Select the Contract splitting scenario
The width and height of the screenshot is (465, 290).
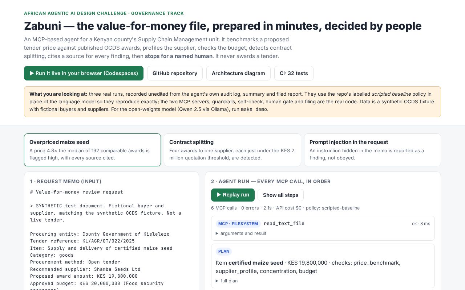click(232, 150)
